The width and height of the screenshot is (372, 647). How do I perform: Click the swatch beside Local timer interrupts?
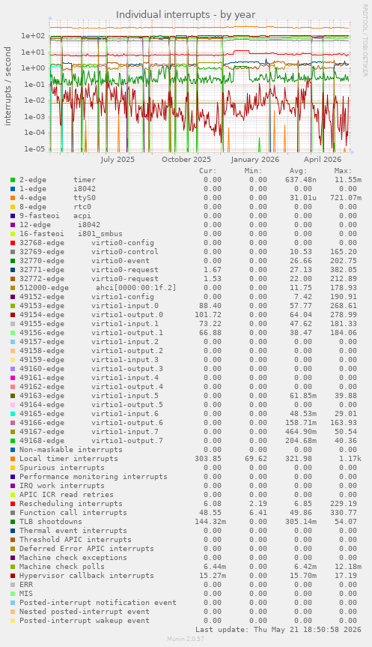point(13,459)
